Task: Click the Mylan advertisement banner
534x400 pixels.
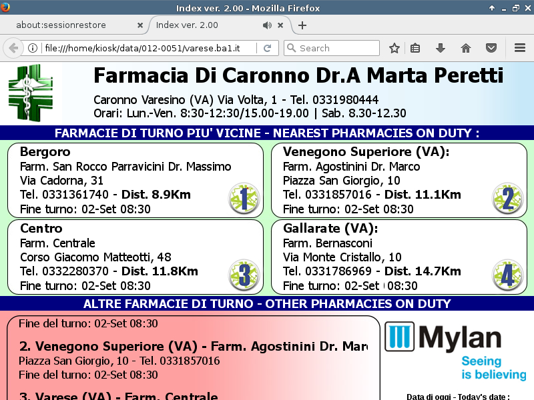Action: click(455, 351)
